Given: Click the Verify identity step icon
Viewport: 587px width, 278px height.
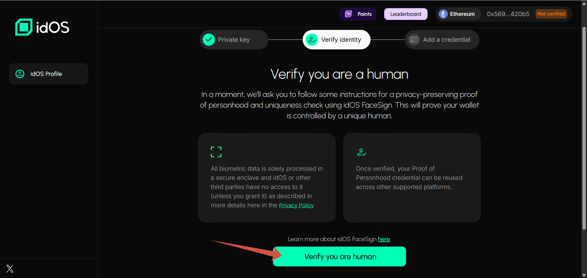Looking at the screenshot, I should (312, 40).
